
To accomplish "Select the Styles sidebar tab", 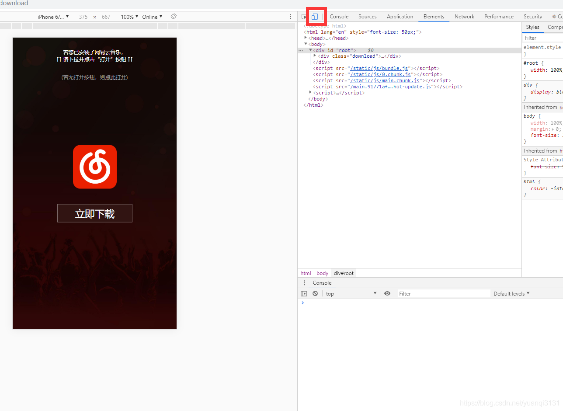I will 532,27.
